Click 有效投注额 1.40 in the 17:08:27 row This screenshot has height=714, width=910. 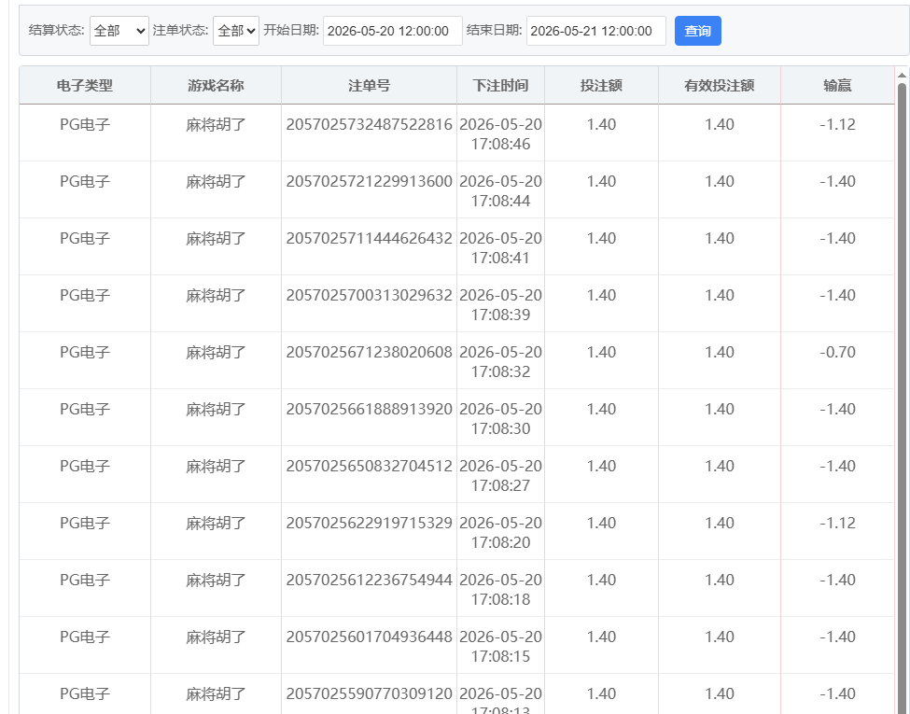pos(720,466)
